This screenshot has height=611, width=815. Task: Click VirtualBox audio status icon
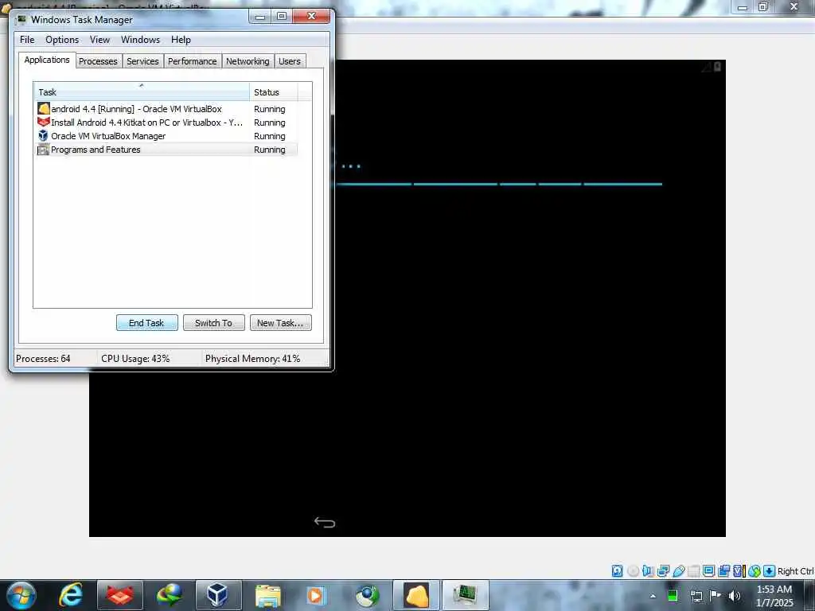(x=648, y=571)
